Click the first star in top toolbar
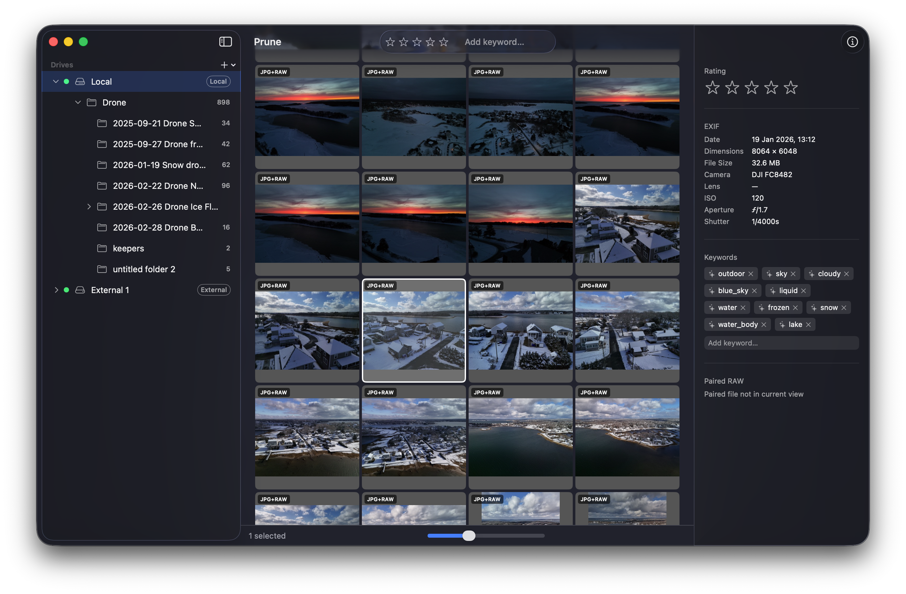 point(390,42)
